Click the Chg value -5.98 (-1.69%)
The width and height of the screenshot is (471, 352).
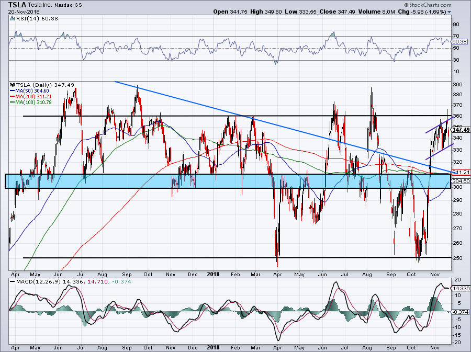pyautogui.click(x=429, y=12)
